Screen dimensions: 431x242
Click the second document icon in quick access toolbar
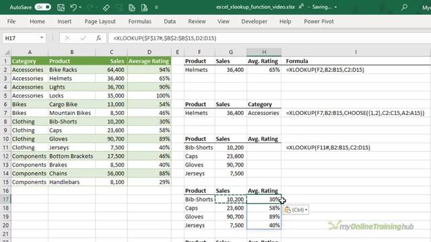(144, 7)
